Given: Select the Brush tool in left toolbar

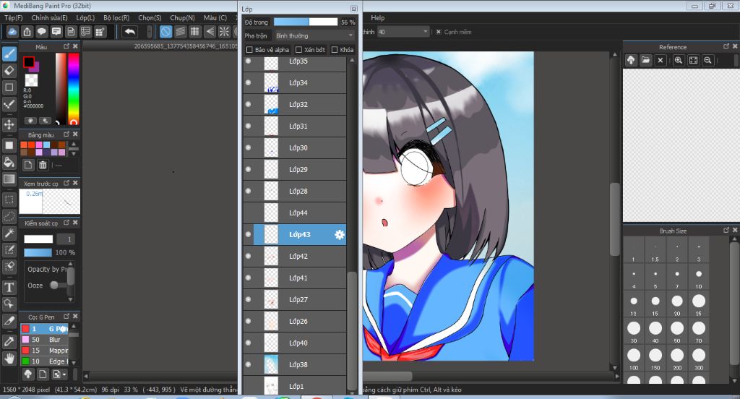Looking at the screenshot, I should 9,53.
